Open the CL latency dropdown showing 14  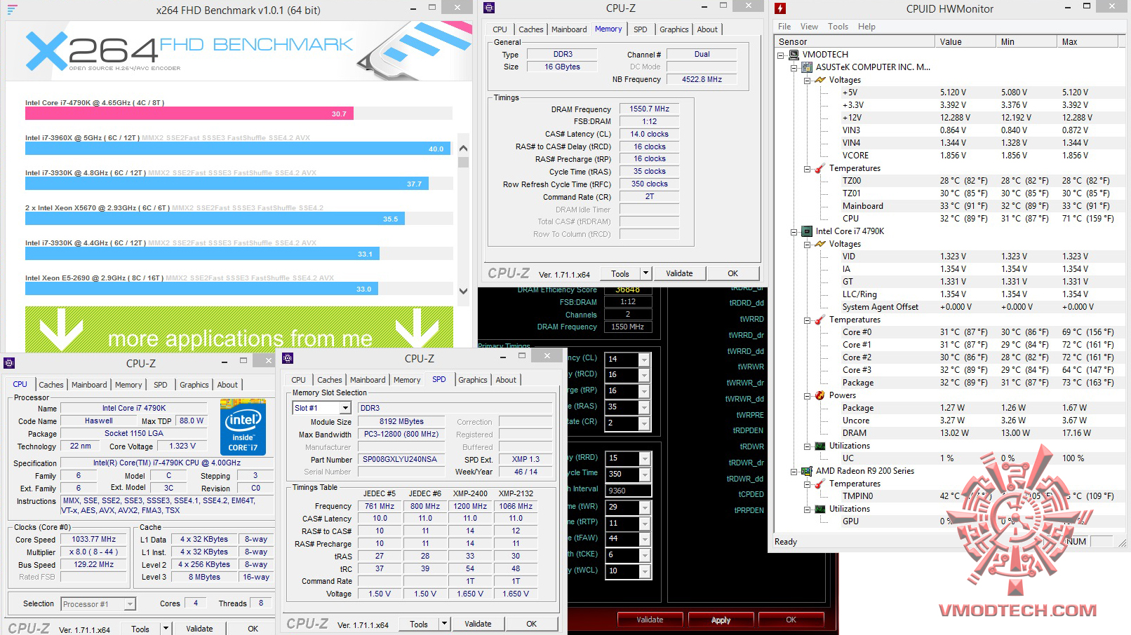coord(644,359)
